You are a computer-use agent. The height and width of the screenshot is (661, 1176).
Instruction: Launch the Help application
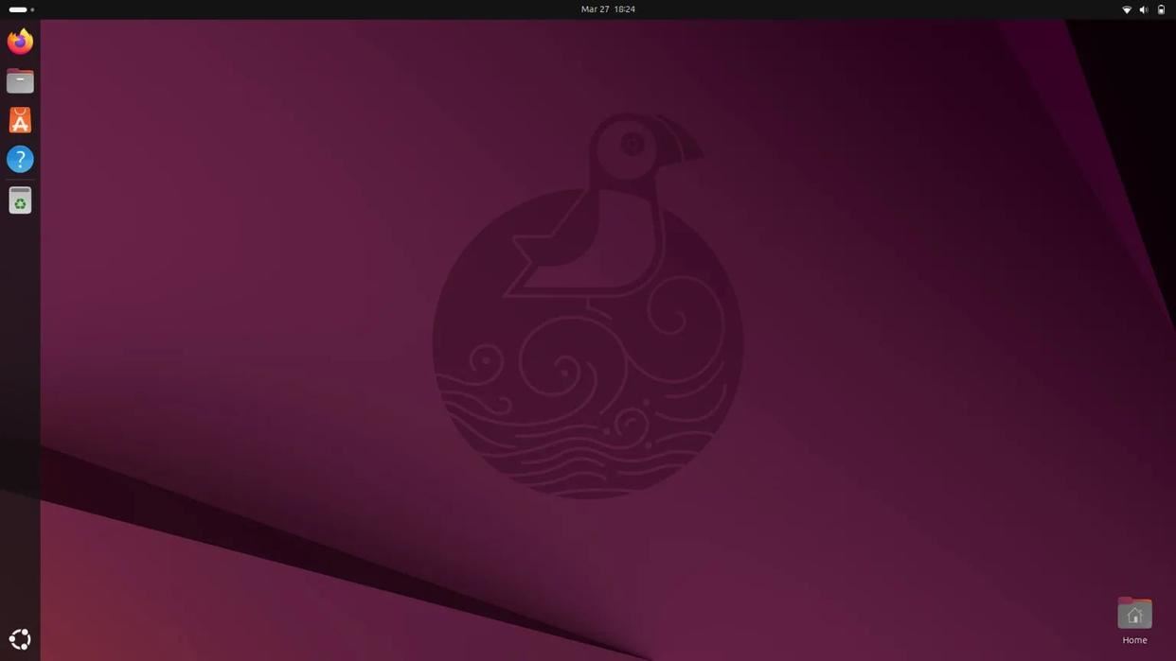19,158
